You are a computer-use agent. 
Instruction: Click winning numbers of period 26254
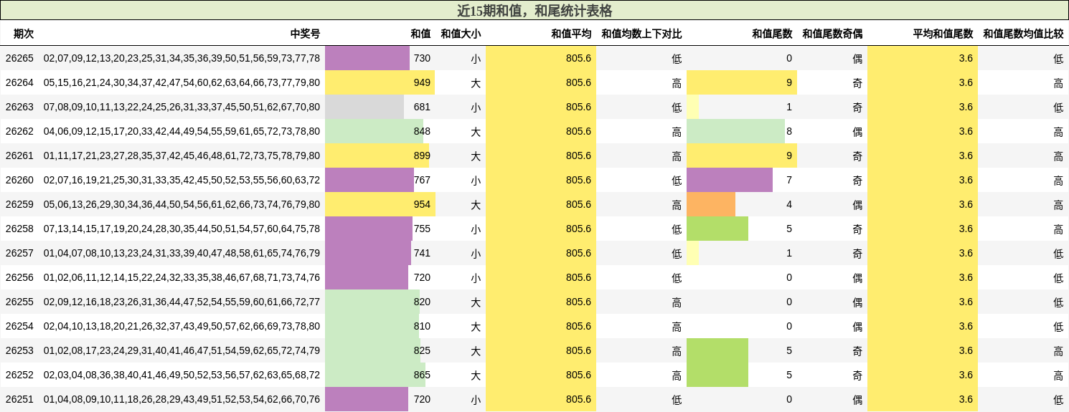pos(182,326)
